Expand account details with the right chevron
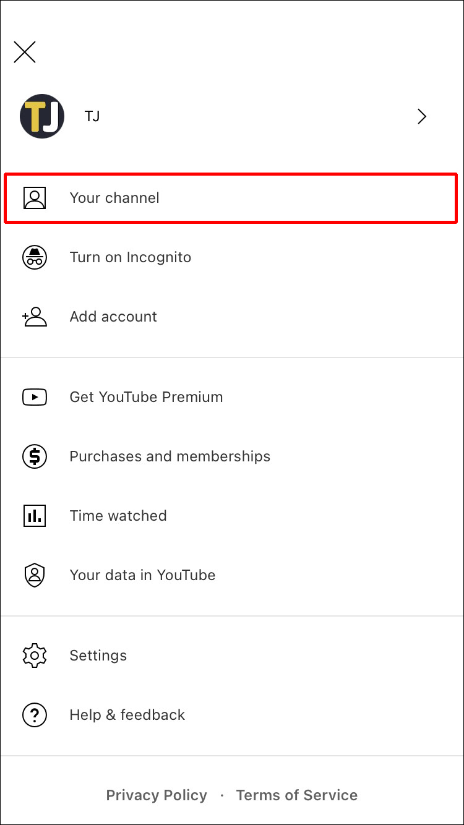 [x=422, y=116]
